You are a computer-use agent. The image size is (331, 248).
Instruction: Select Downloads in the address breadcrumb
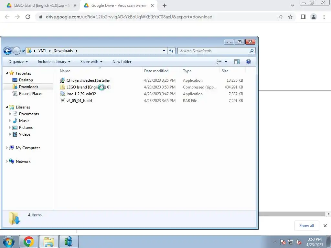[63, 51]
